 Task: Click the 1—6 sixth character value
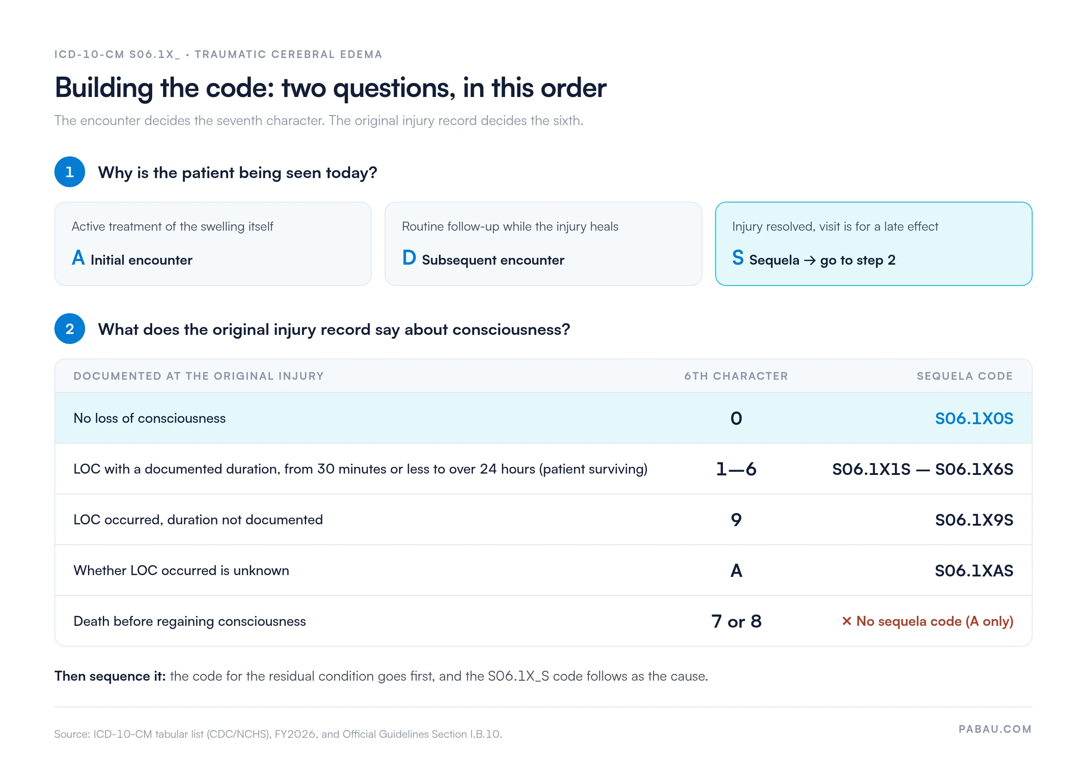736,469
